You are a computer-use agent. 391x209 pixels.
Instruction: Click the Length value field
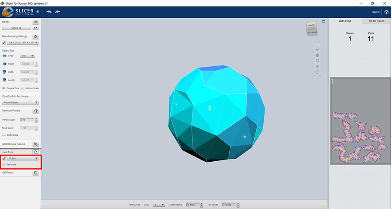click(27, 80)
